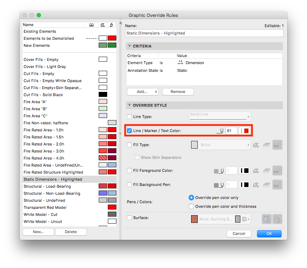Click the cover fill icon in Fill Type row
The width and height of the screenshot is (307, 268).
tap(266, 145)
